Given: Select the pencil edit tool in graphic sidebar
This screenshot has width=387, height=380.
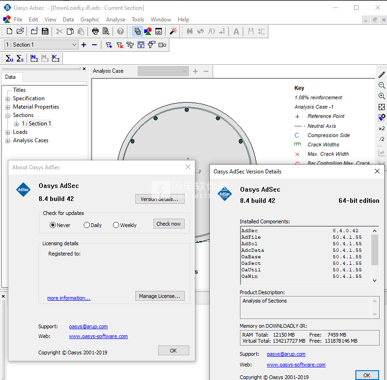Looking at the screenshot, I should click(381, 75).
